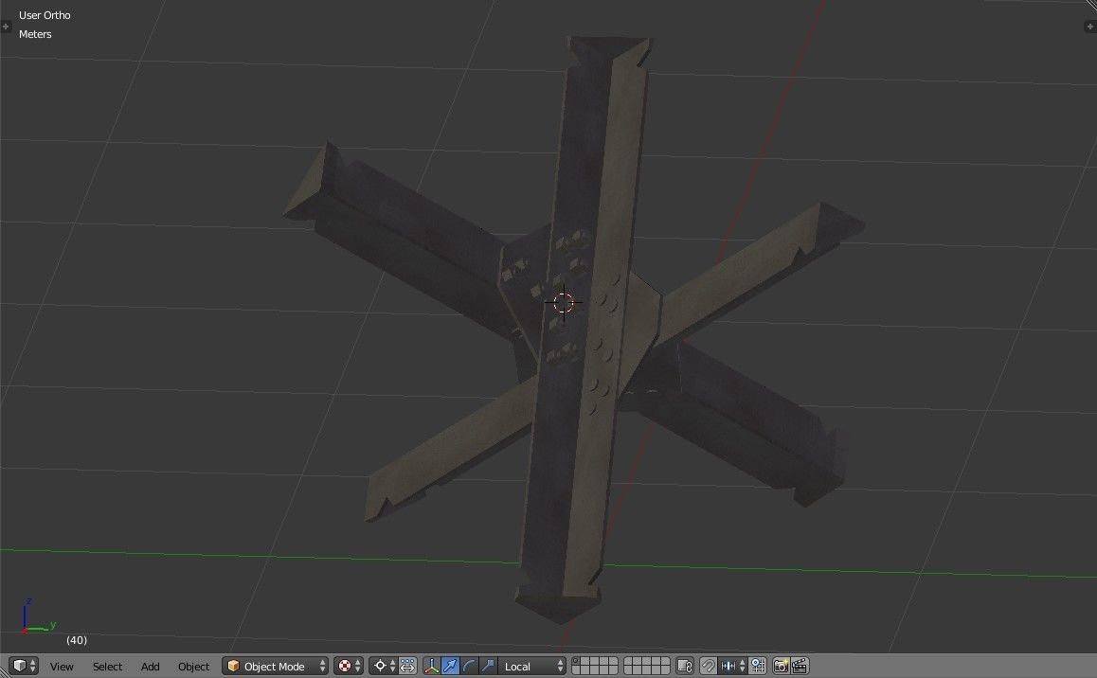Render OpenGL animation with clapperboard icon
1097x678 pixels.
tap(800, 666)
